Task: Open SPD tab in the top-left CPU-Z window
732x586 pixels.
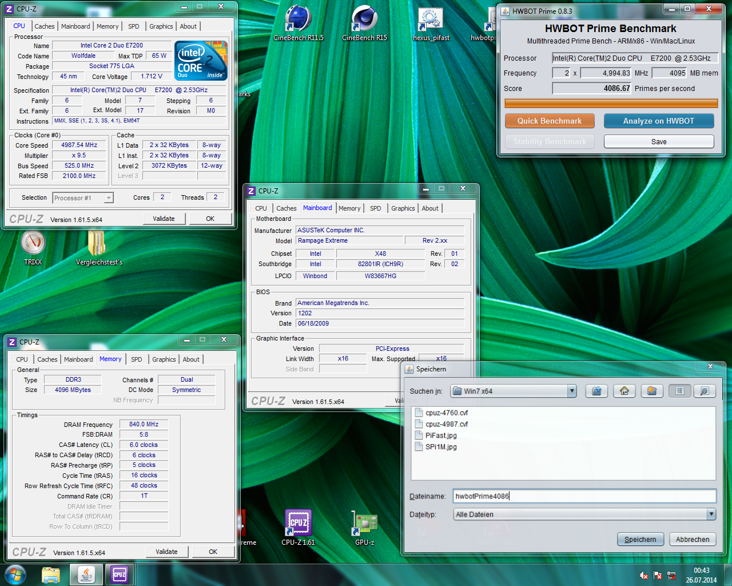Action: (133, 26)
